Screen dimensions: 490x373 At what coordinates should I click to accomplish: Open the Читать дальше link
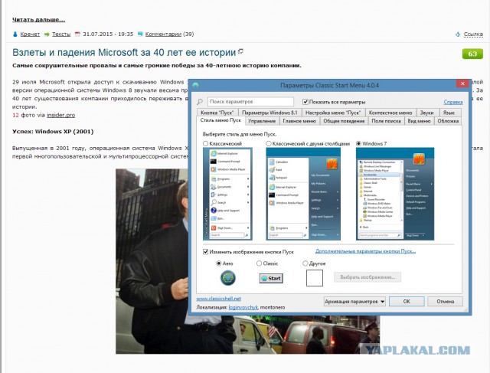click(x=39, y=20)
